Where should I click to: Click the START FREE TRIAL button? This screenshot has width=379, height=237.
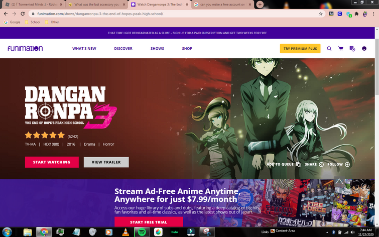click(149, 222)
